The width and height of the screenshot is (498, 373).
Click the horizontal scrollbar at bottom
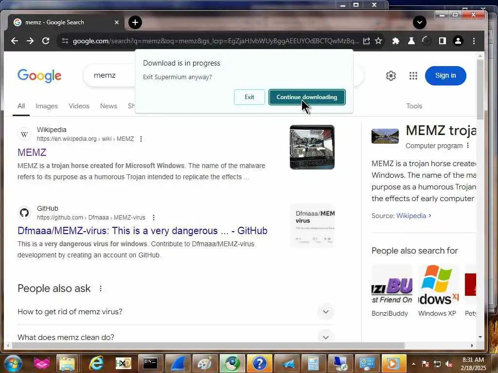(x=207, y=345)
